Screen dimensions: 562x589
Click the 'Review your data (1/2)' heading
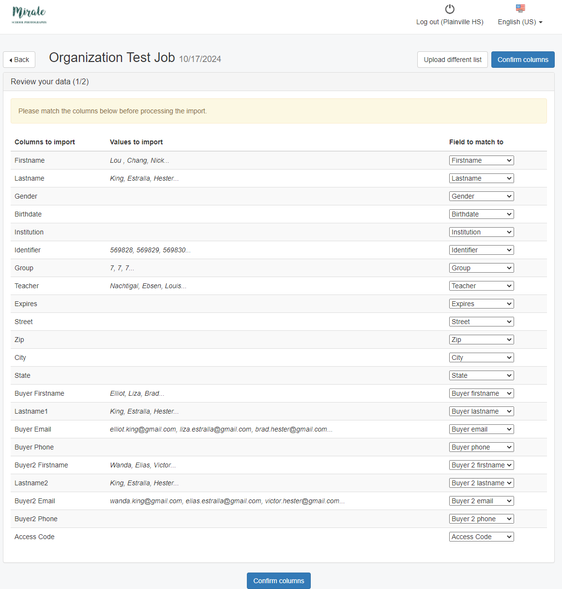(50, 81)
